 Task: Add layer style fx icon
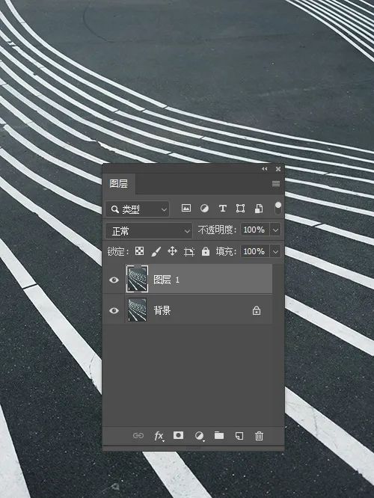click(159, 436)
